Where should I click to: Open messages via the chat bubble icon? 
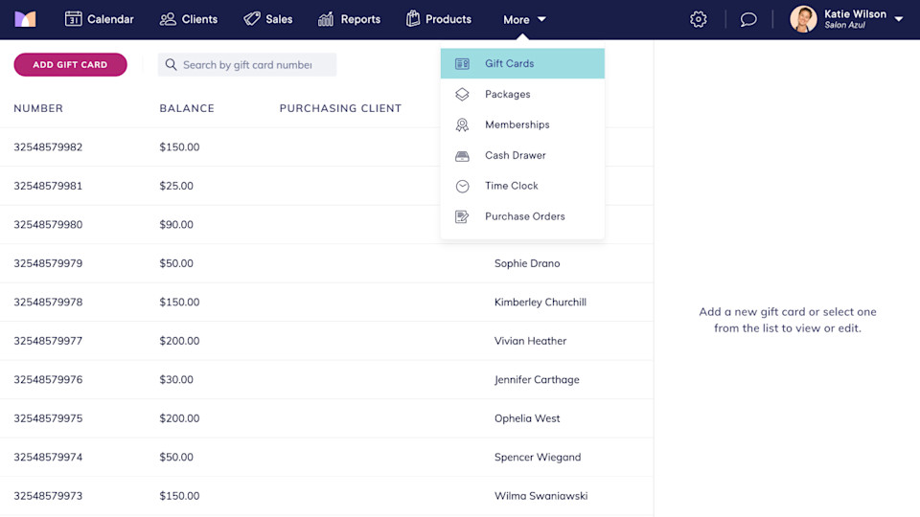[748, 19]
